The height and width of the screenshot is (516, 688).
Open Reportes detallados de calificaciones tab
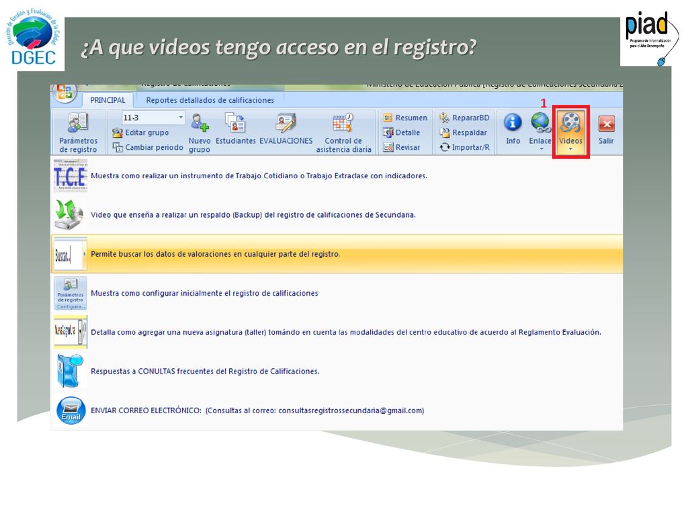point(210,100)
